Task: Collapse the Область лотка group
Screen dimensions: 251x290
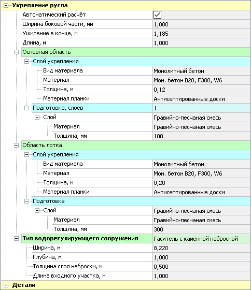Action: [x=16, y=146]
